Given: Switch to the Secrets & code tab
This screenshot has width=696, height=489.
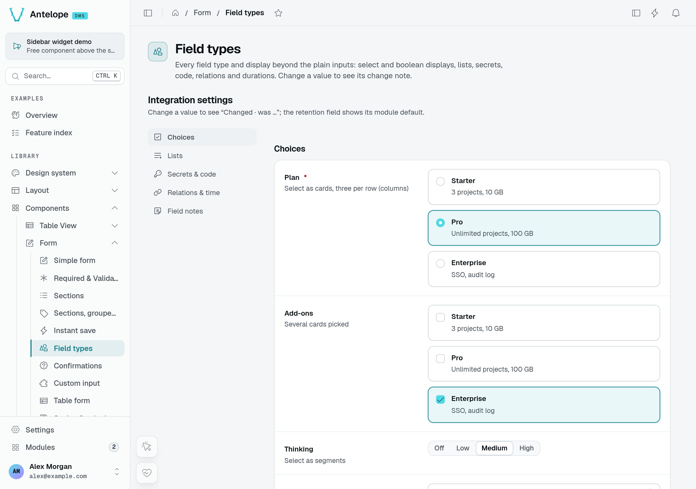Looking at the screenshot, I should 202,174.
